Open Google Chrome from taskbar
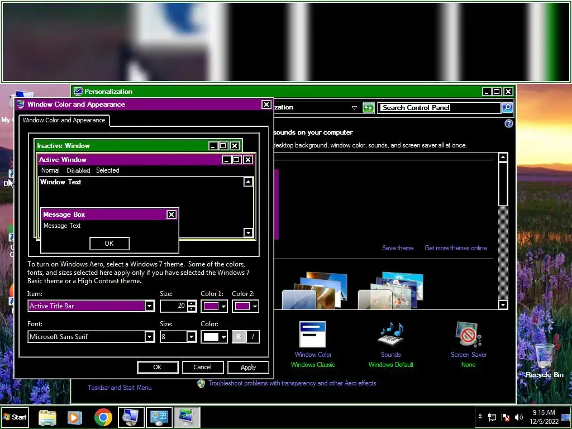This screenshot has height=429, width=572. [103, 417]
